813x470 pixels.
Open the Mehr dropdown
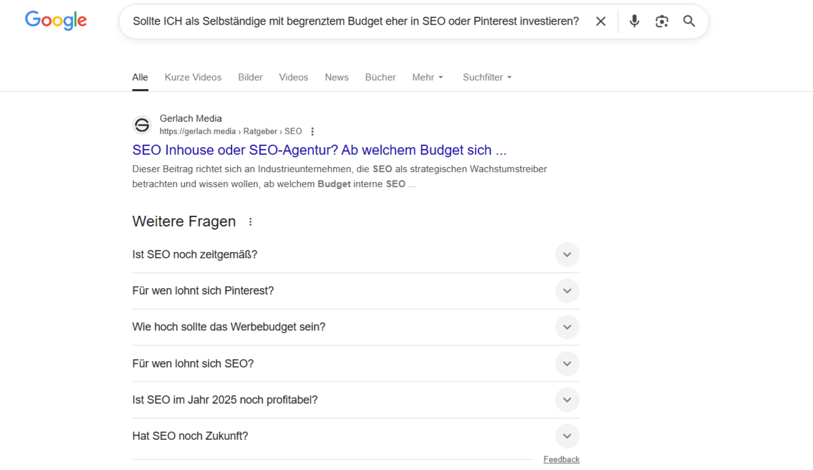click(x=427, y=77)
